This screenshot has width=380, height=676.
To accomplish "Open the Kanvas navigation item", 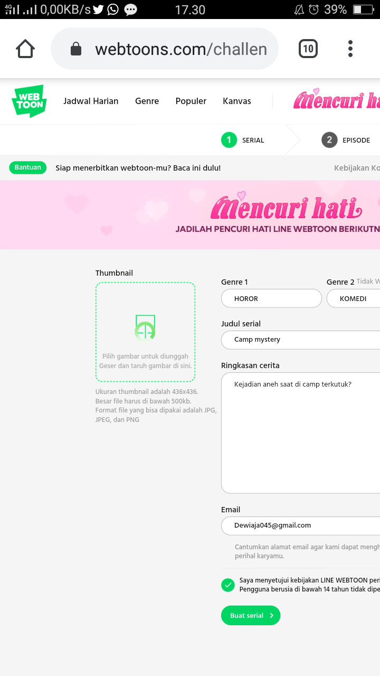I will [x=237, y=101].
